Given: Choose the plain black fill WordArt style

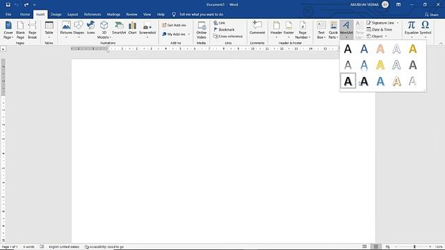Looking at the screenshot, I should 348,49.
